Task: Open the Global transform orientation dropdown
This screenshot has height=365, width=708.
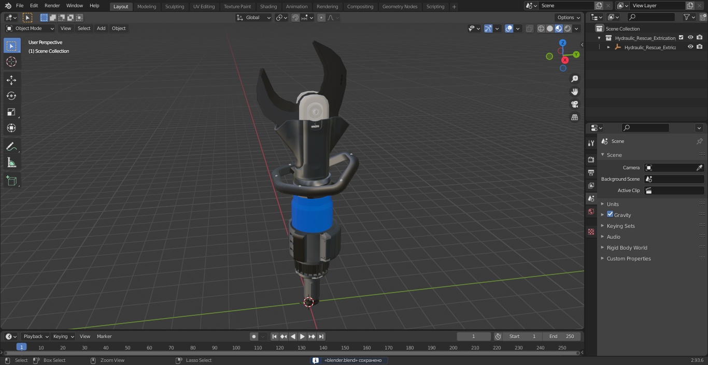Action: 253,18
